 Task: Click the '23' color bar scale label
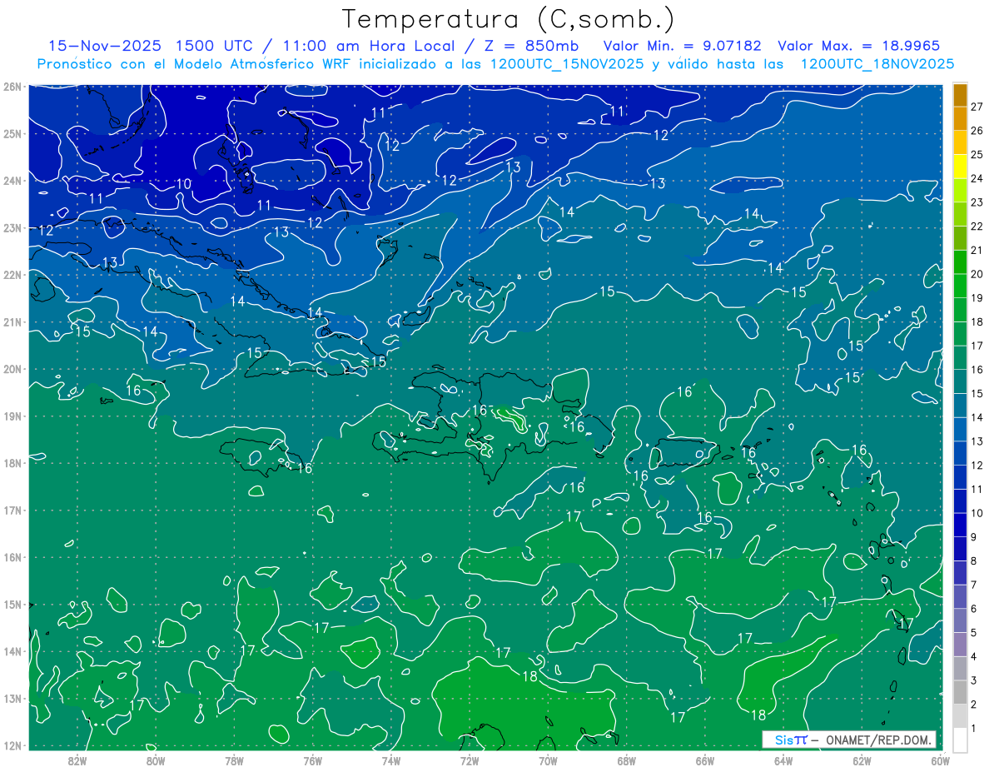(977, 202)
